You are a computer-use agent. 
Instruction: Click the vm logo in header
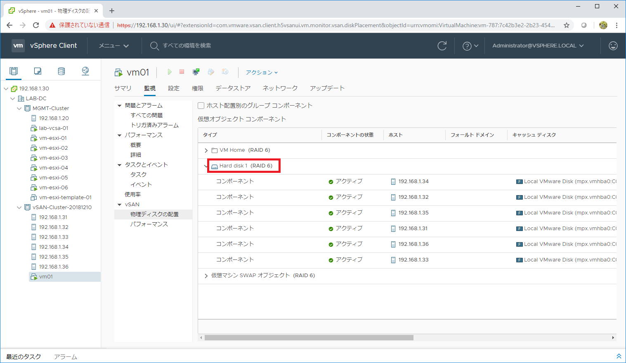point(18,46)
